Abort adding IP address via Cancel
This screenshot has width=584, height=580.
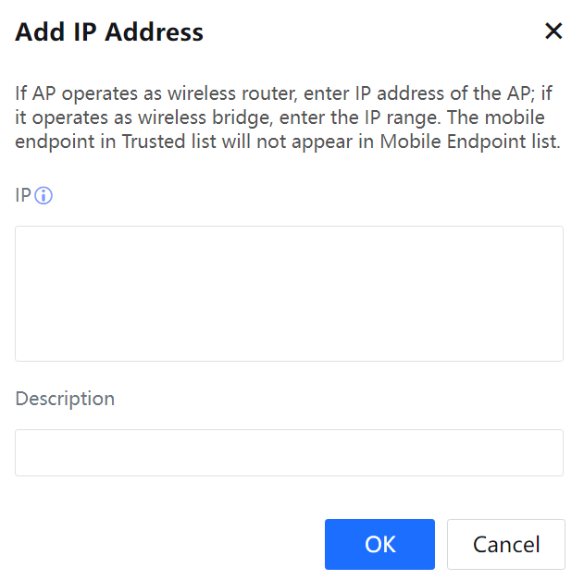click(505, 544)
